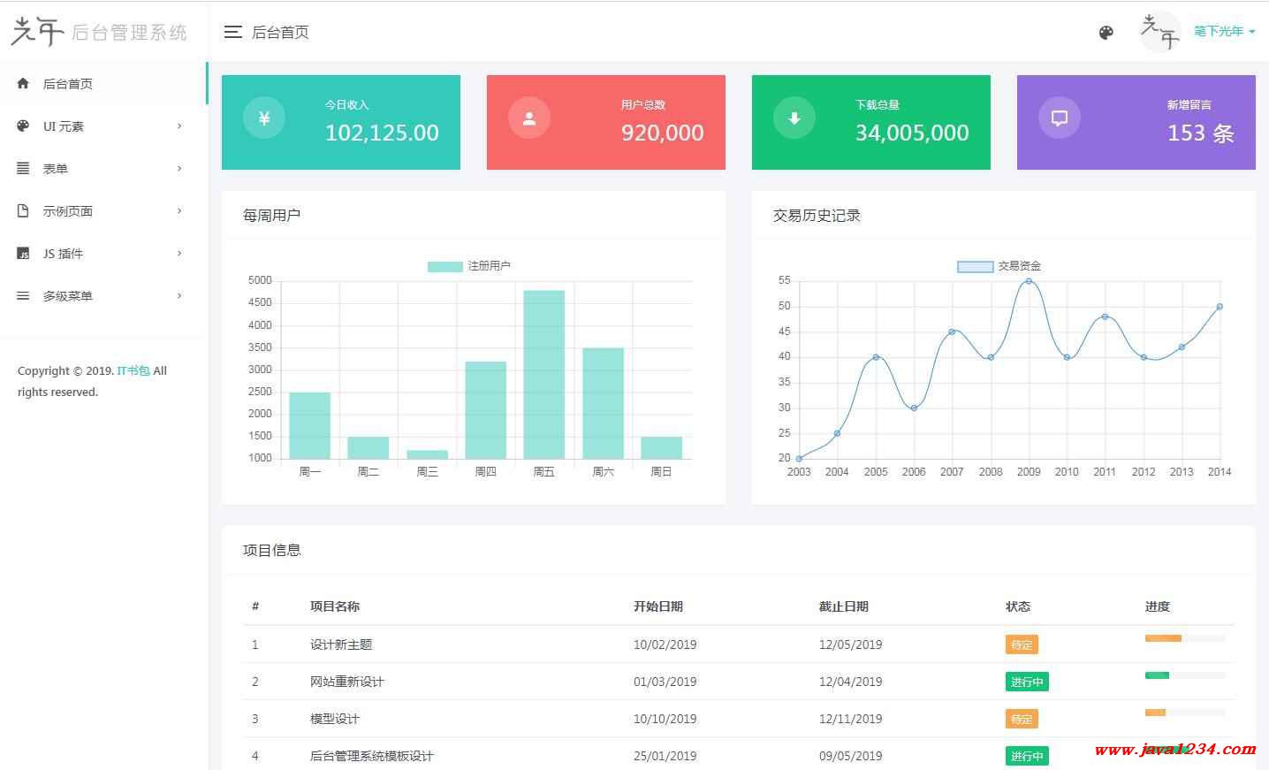Click the yen icon on income card

(x=263, y=118)
